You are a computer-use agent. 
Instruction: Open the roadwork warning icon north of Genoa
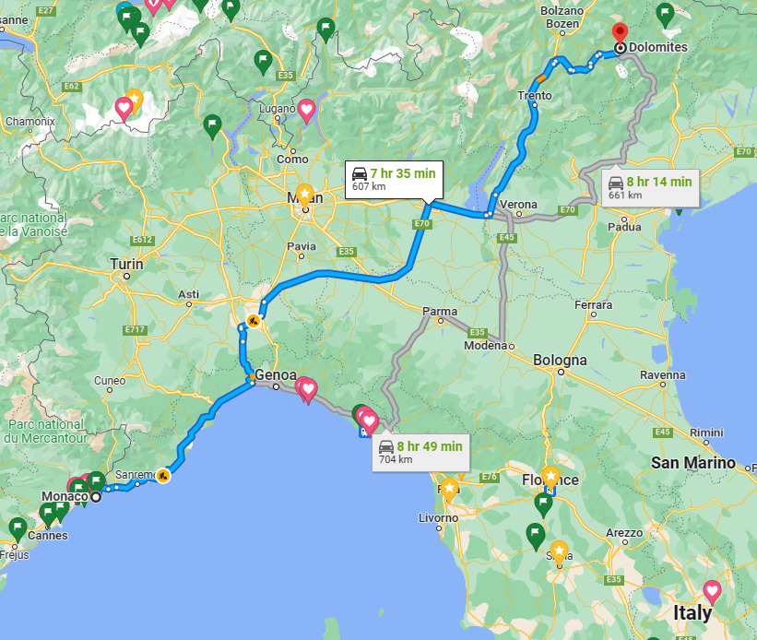tap(254, 320)
